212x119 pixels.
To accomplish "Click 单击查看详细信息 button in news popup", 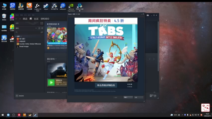I will pos(106,85).
